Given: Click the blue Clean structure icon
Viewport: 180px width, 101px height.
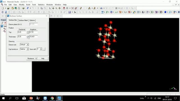Looking at the screenshot, I should point(101,8).
